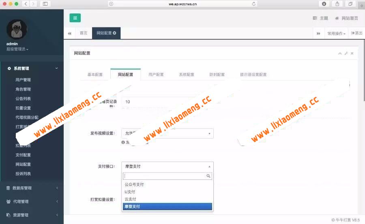Show all tabs in Safari
This screenshot has width=365, height=224.
coord(350,4)
